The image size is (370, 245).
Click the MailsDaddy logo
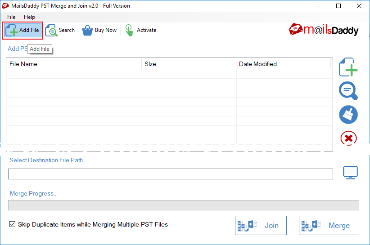[x=324, y=30]
